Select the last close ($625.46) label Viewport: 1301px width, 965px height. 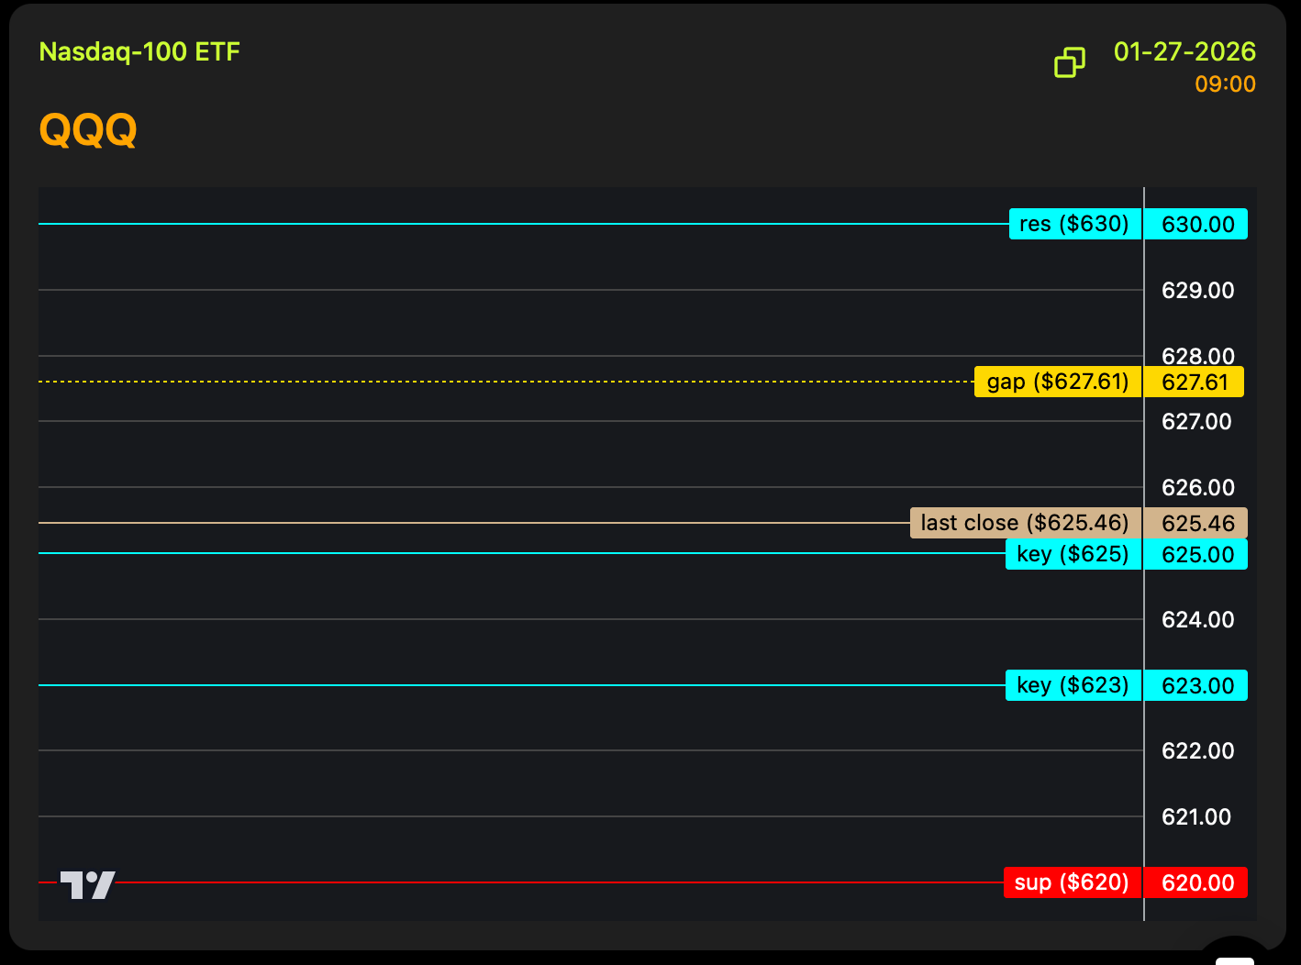pyautogui.click(x=1025, y=523)
